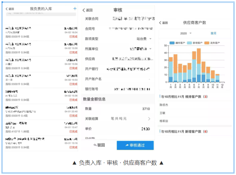Go back from 我负责的入库 screen

(10, 9)
